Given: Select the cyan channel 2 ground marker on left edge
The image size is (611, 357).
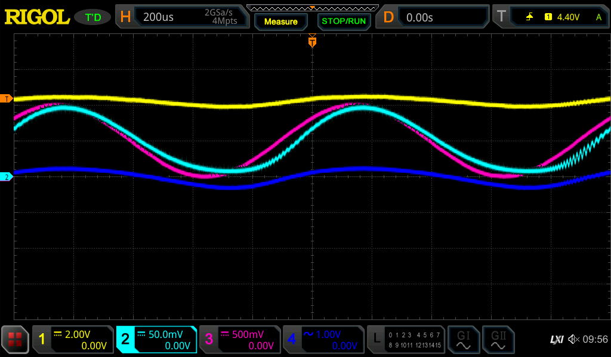Looking at the screenshot, I should [x=6, y=177].
